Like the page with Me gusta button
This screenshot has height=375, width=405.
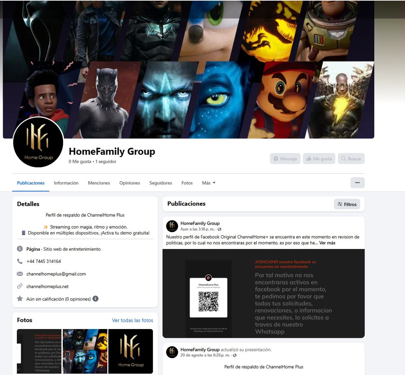click(x=319, y=159)
